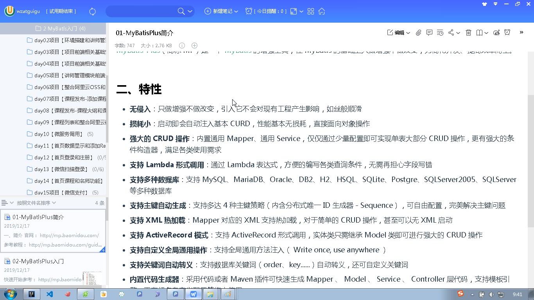Set note reminder clock icon

point(507,32)
